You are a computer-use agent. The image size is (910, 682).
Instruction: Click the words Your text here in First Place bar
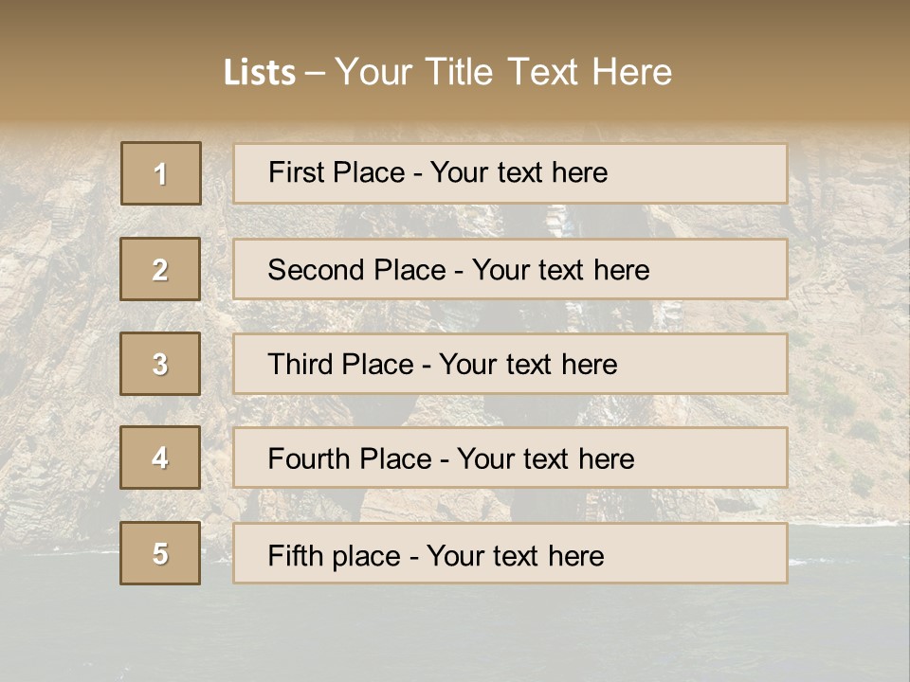tap(519, 172)
